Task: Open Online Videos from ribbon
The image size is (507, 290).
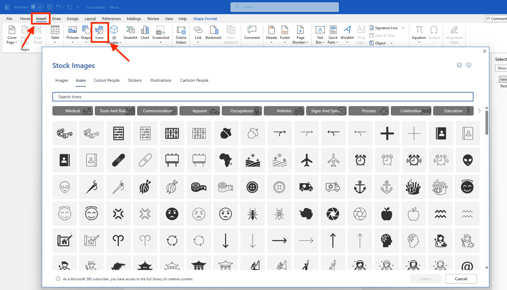Action: coord(181,35)
